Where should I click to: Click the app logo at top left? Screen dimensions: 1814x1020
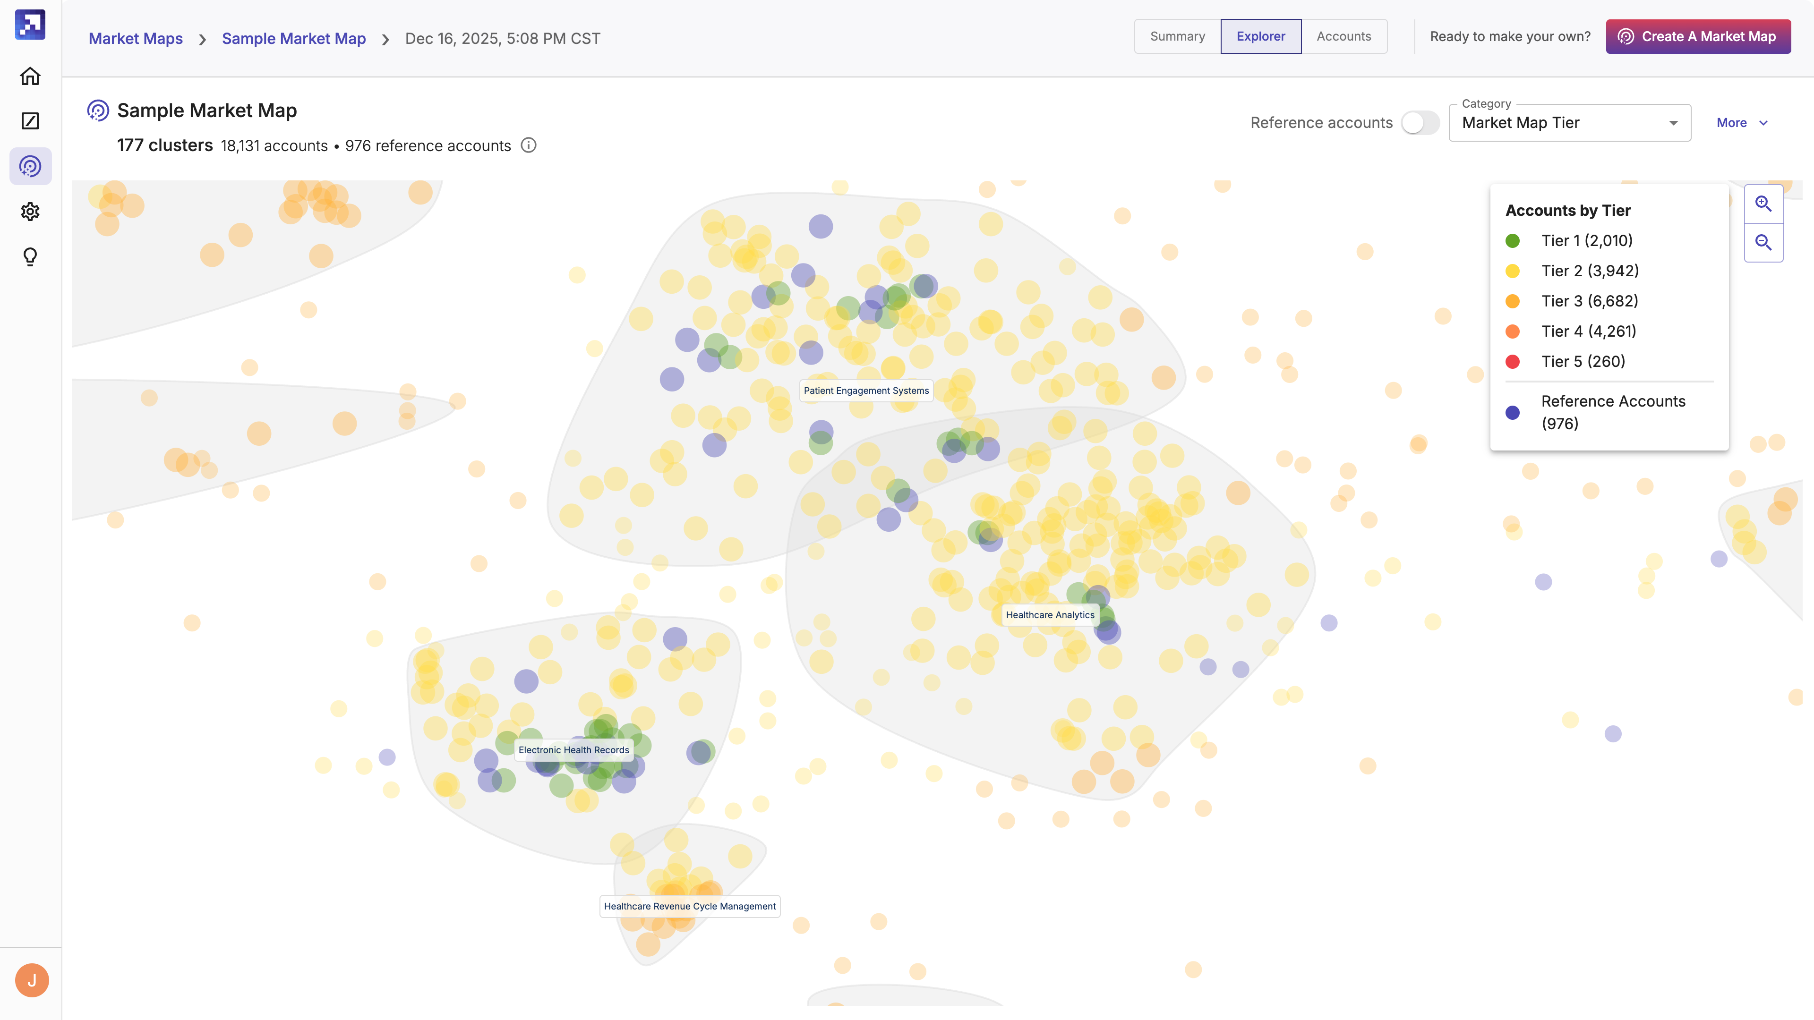(30, 25)
